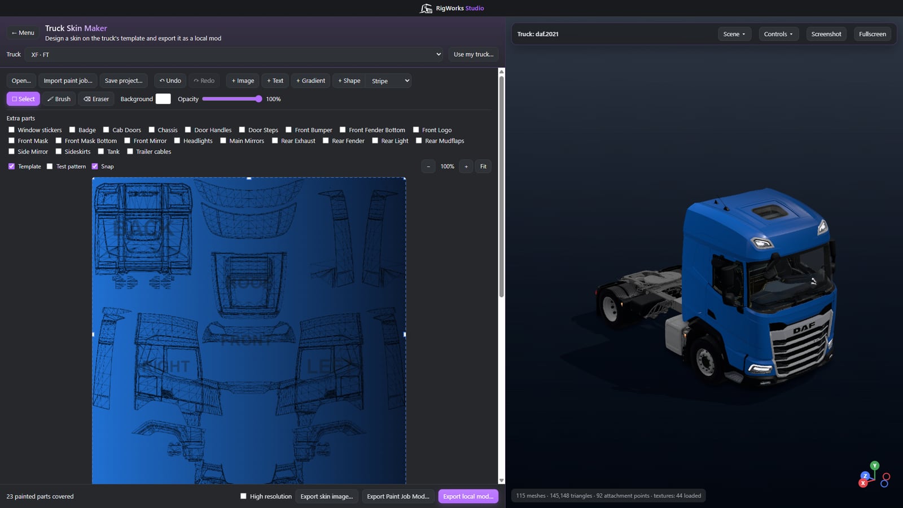Enable High resolution export
This screenshot has width=903, height=508.
coord(243,496)
